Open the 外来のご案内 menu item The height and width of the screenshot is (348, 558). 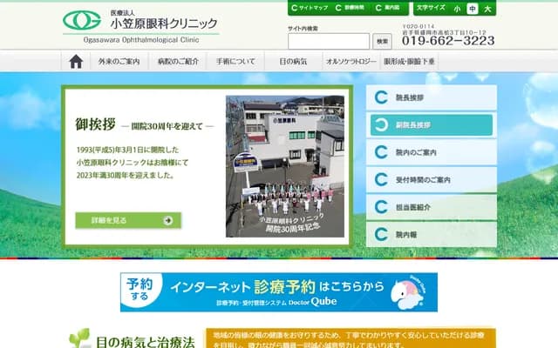point(119,62)
